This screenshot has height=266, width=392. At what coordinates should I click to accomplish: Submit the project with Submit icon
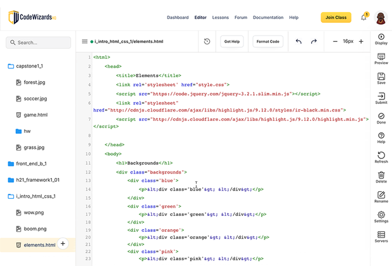point(381,96)
